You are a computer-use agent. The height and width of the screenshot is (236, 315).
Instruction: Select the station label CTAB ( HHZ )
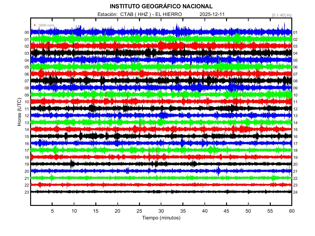pyautogui.click(x=135, y=14)
